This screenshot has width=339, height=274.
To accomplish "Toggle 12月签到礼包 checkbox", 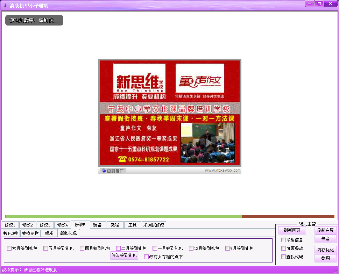I will pyautogui.click(x=191, y=248).
